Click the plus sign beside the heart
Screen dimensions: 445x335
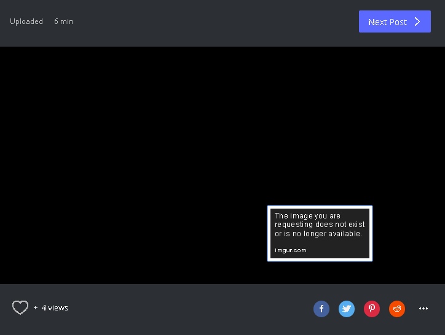tap(36, 308)
